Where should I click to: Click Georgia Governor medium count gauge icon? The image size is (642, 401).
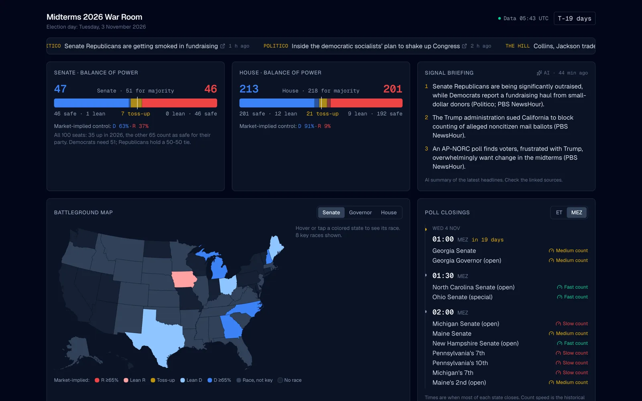pyautogui.click(x=551, y=261)
